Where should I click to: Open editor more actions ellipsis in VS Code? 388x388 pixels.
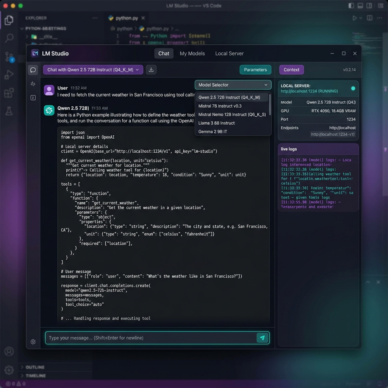(379, 18)
